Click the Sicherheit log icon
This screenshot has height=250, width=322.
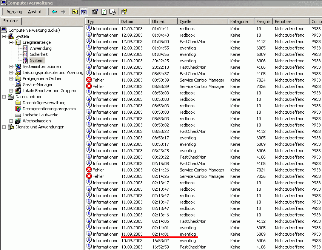click(x=25, y=54)
